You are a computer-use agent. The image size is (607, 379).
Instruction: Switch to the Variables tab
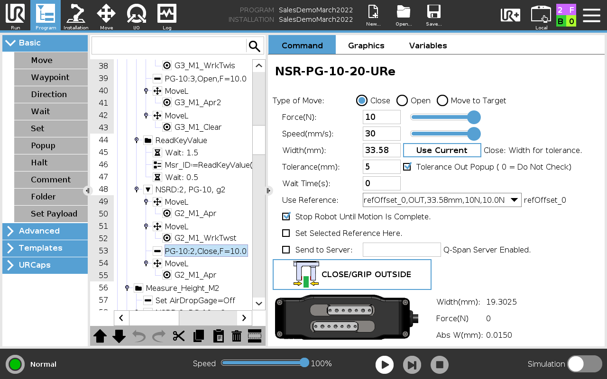(x=428, y=45)
